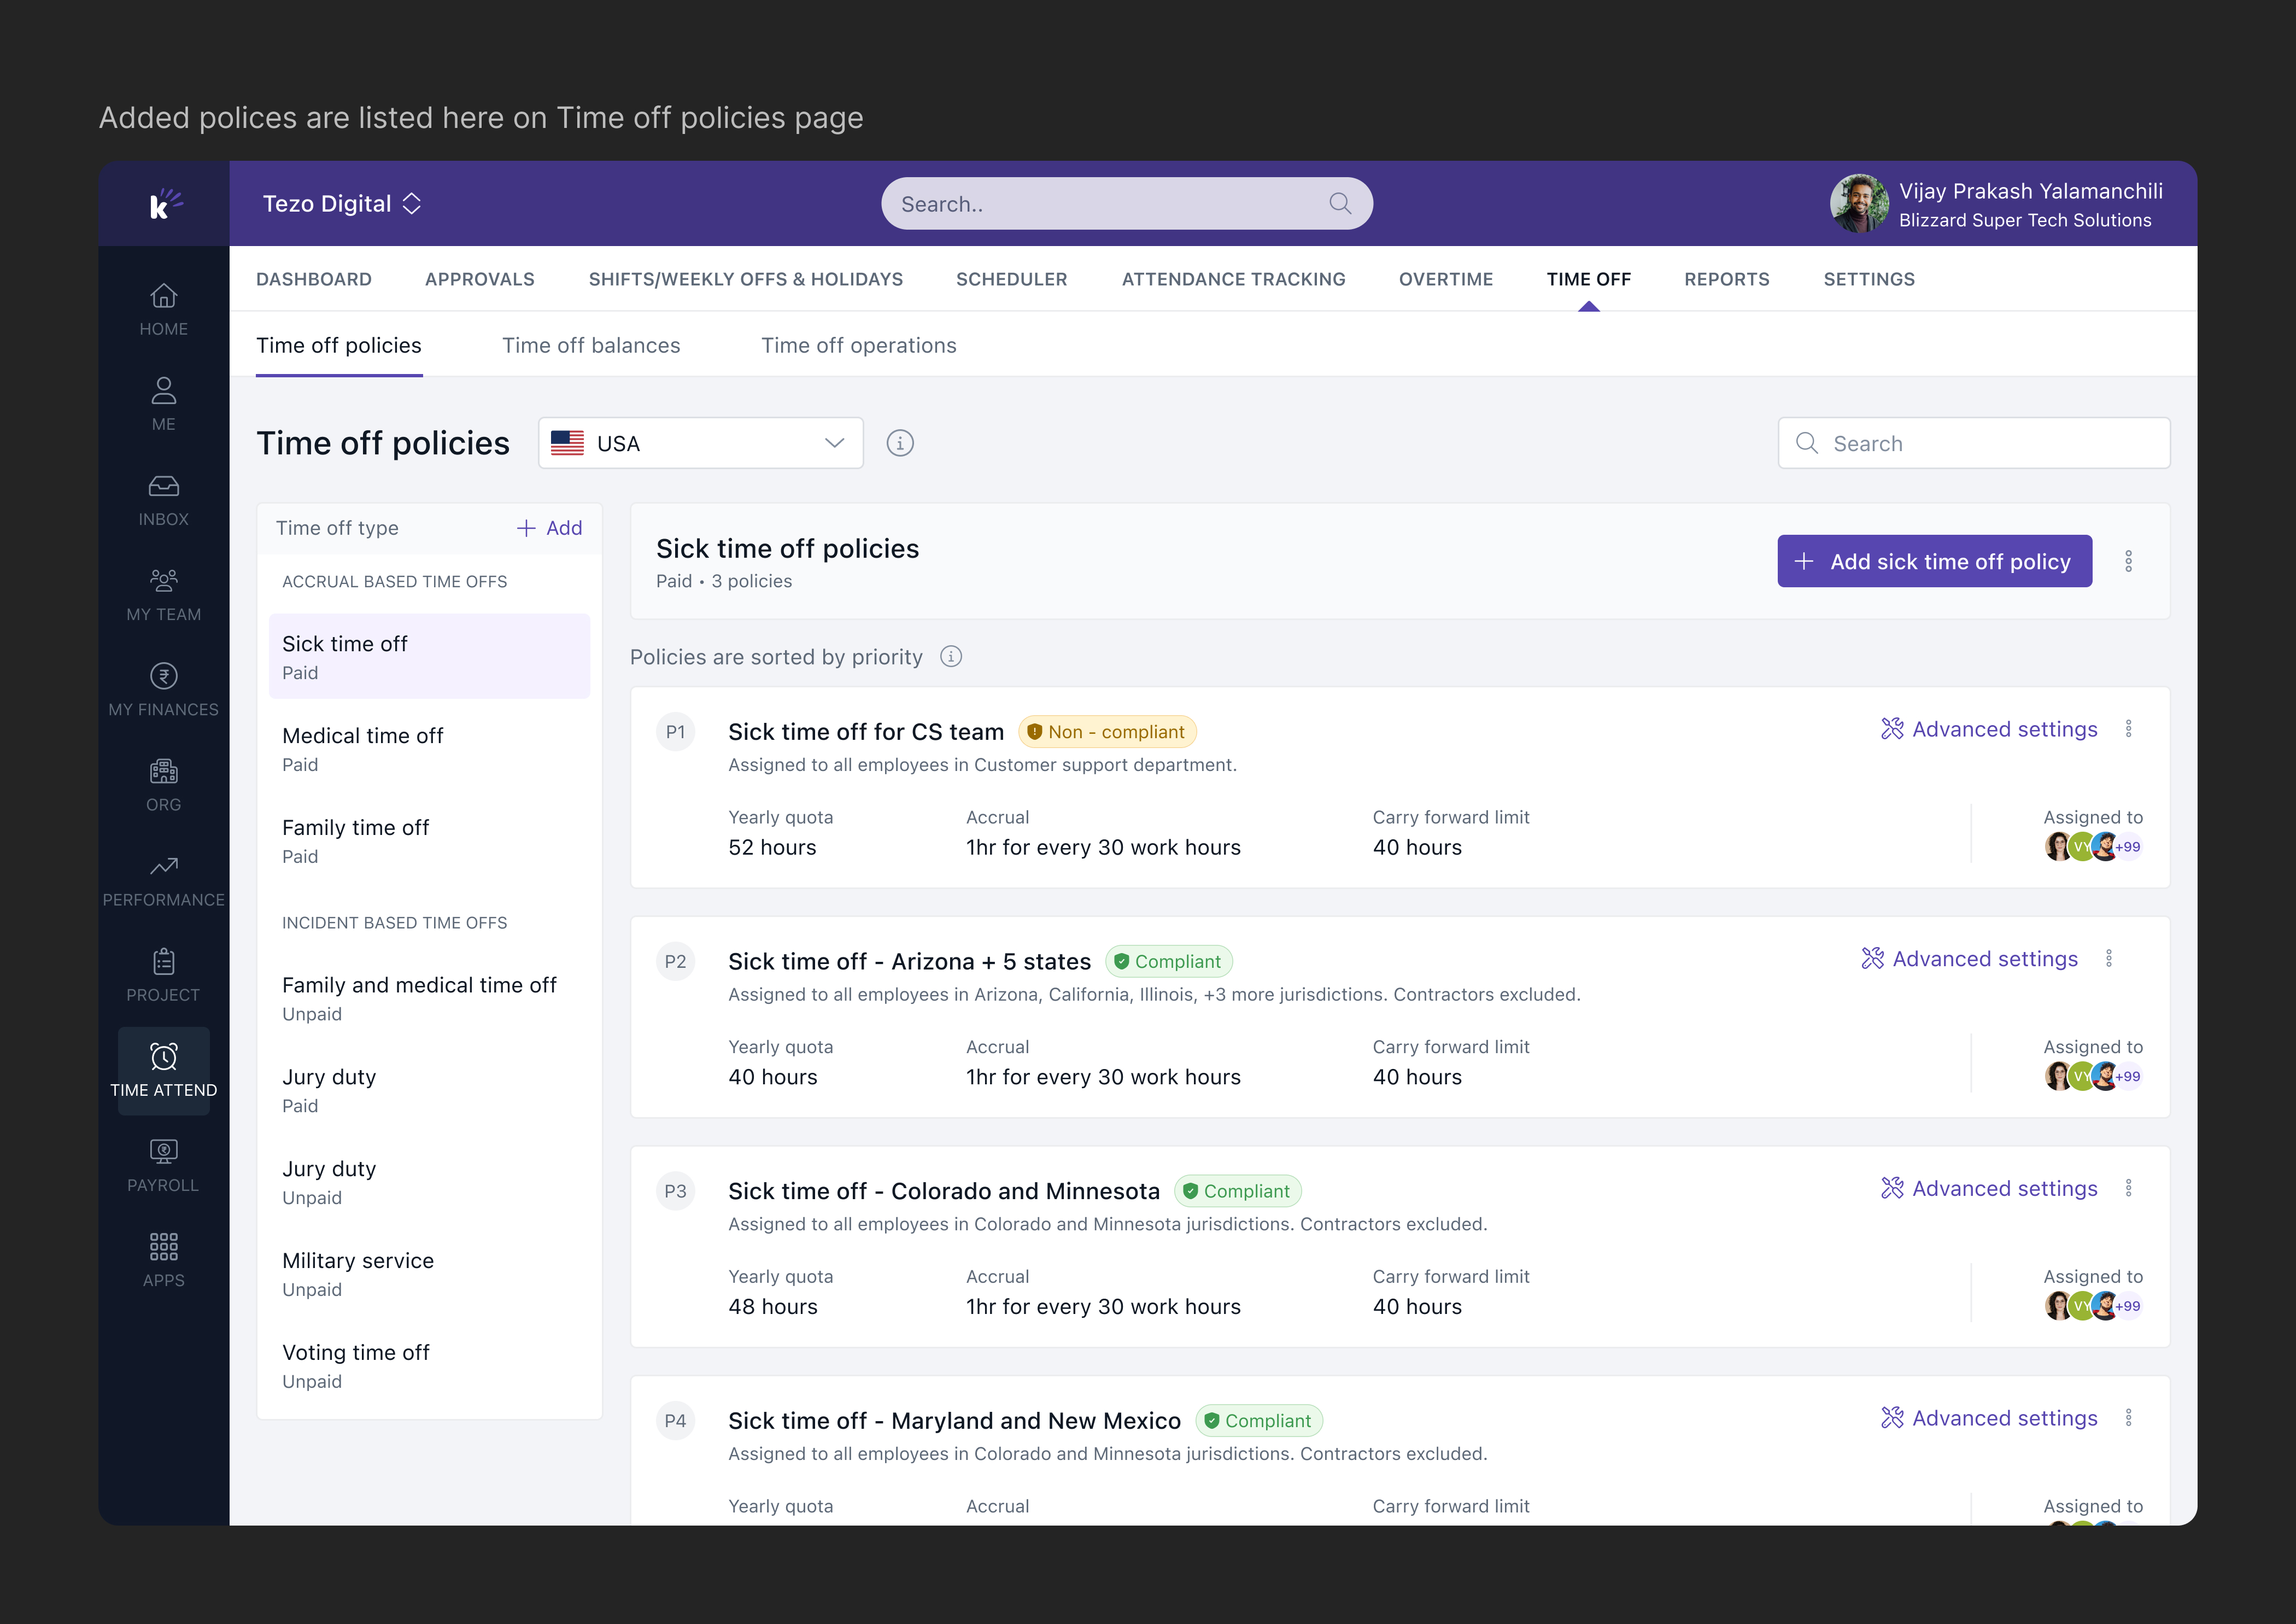The width and height of the screenshot is (2296, 1624).
Task: Open My Finances sidebar icon
Action: coord(163,689)
